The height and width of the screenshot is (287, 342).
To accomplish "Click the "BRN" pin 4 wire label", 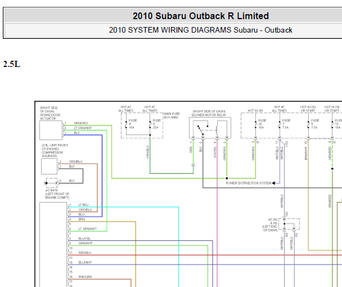I will point(82,219).
